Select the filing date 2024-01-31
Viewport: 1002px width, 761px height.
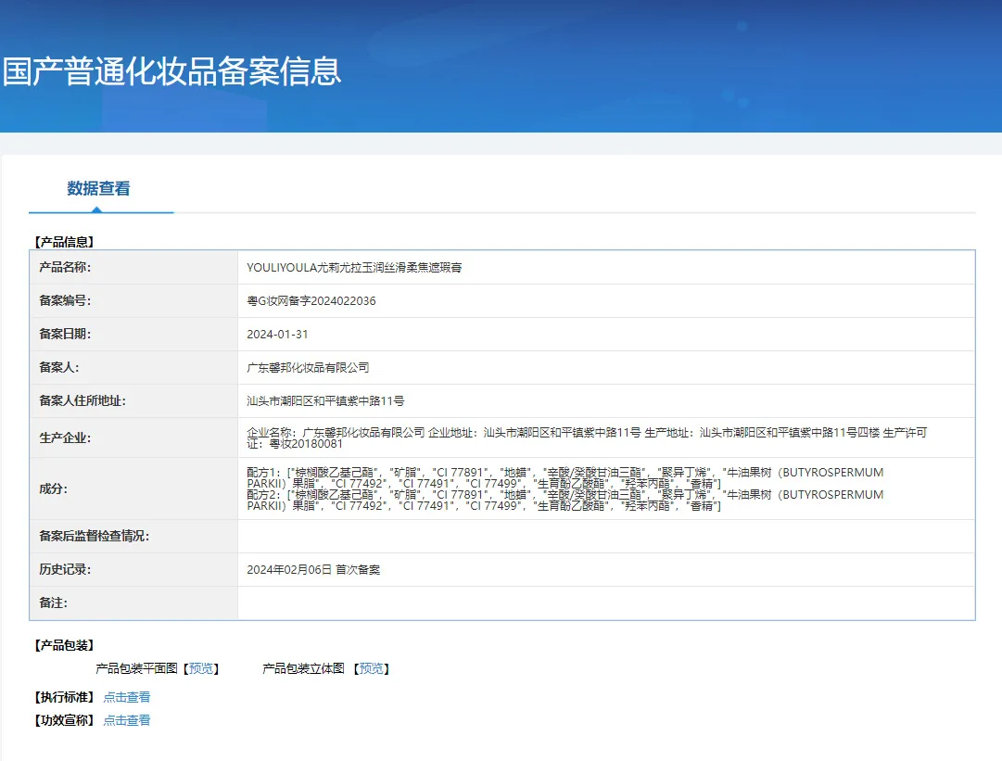point(277,335)
